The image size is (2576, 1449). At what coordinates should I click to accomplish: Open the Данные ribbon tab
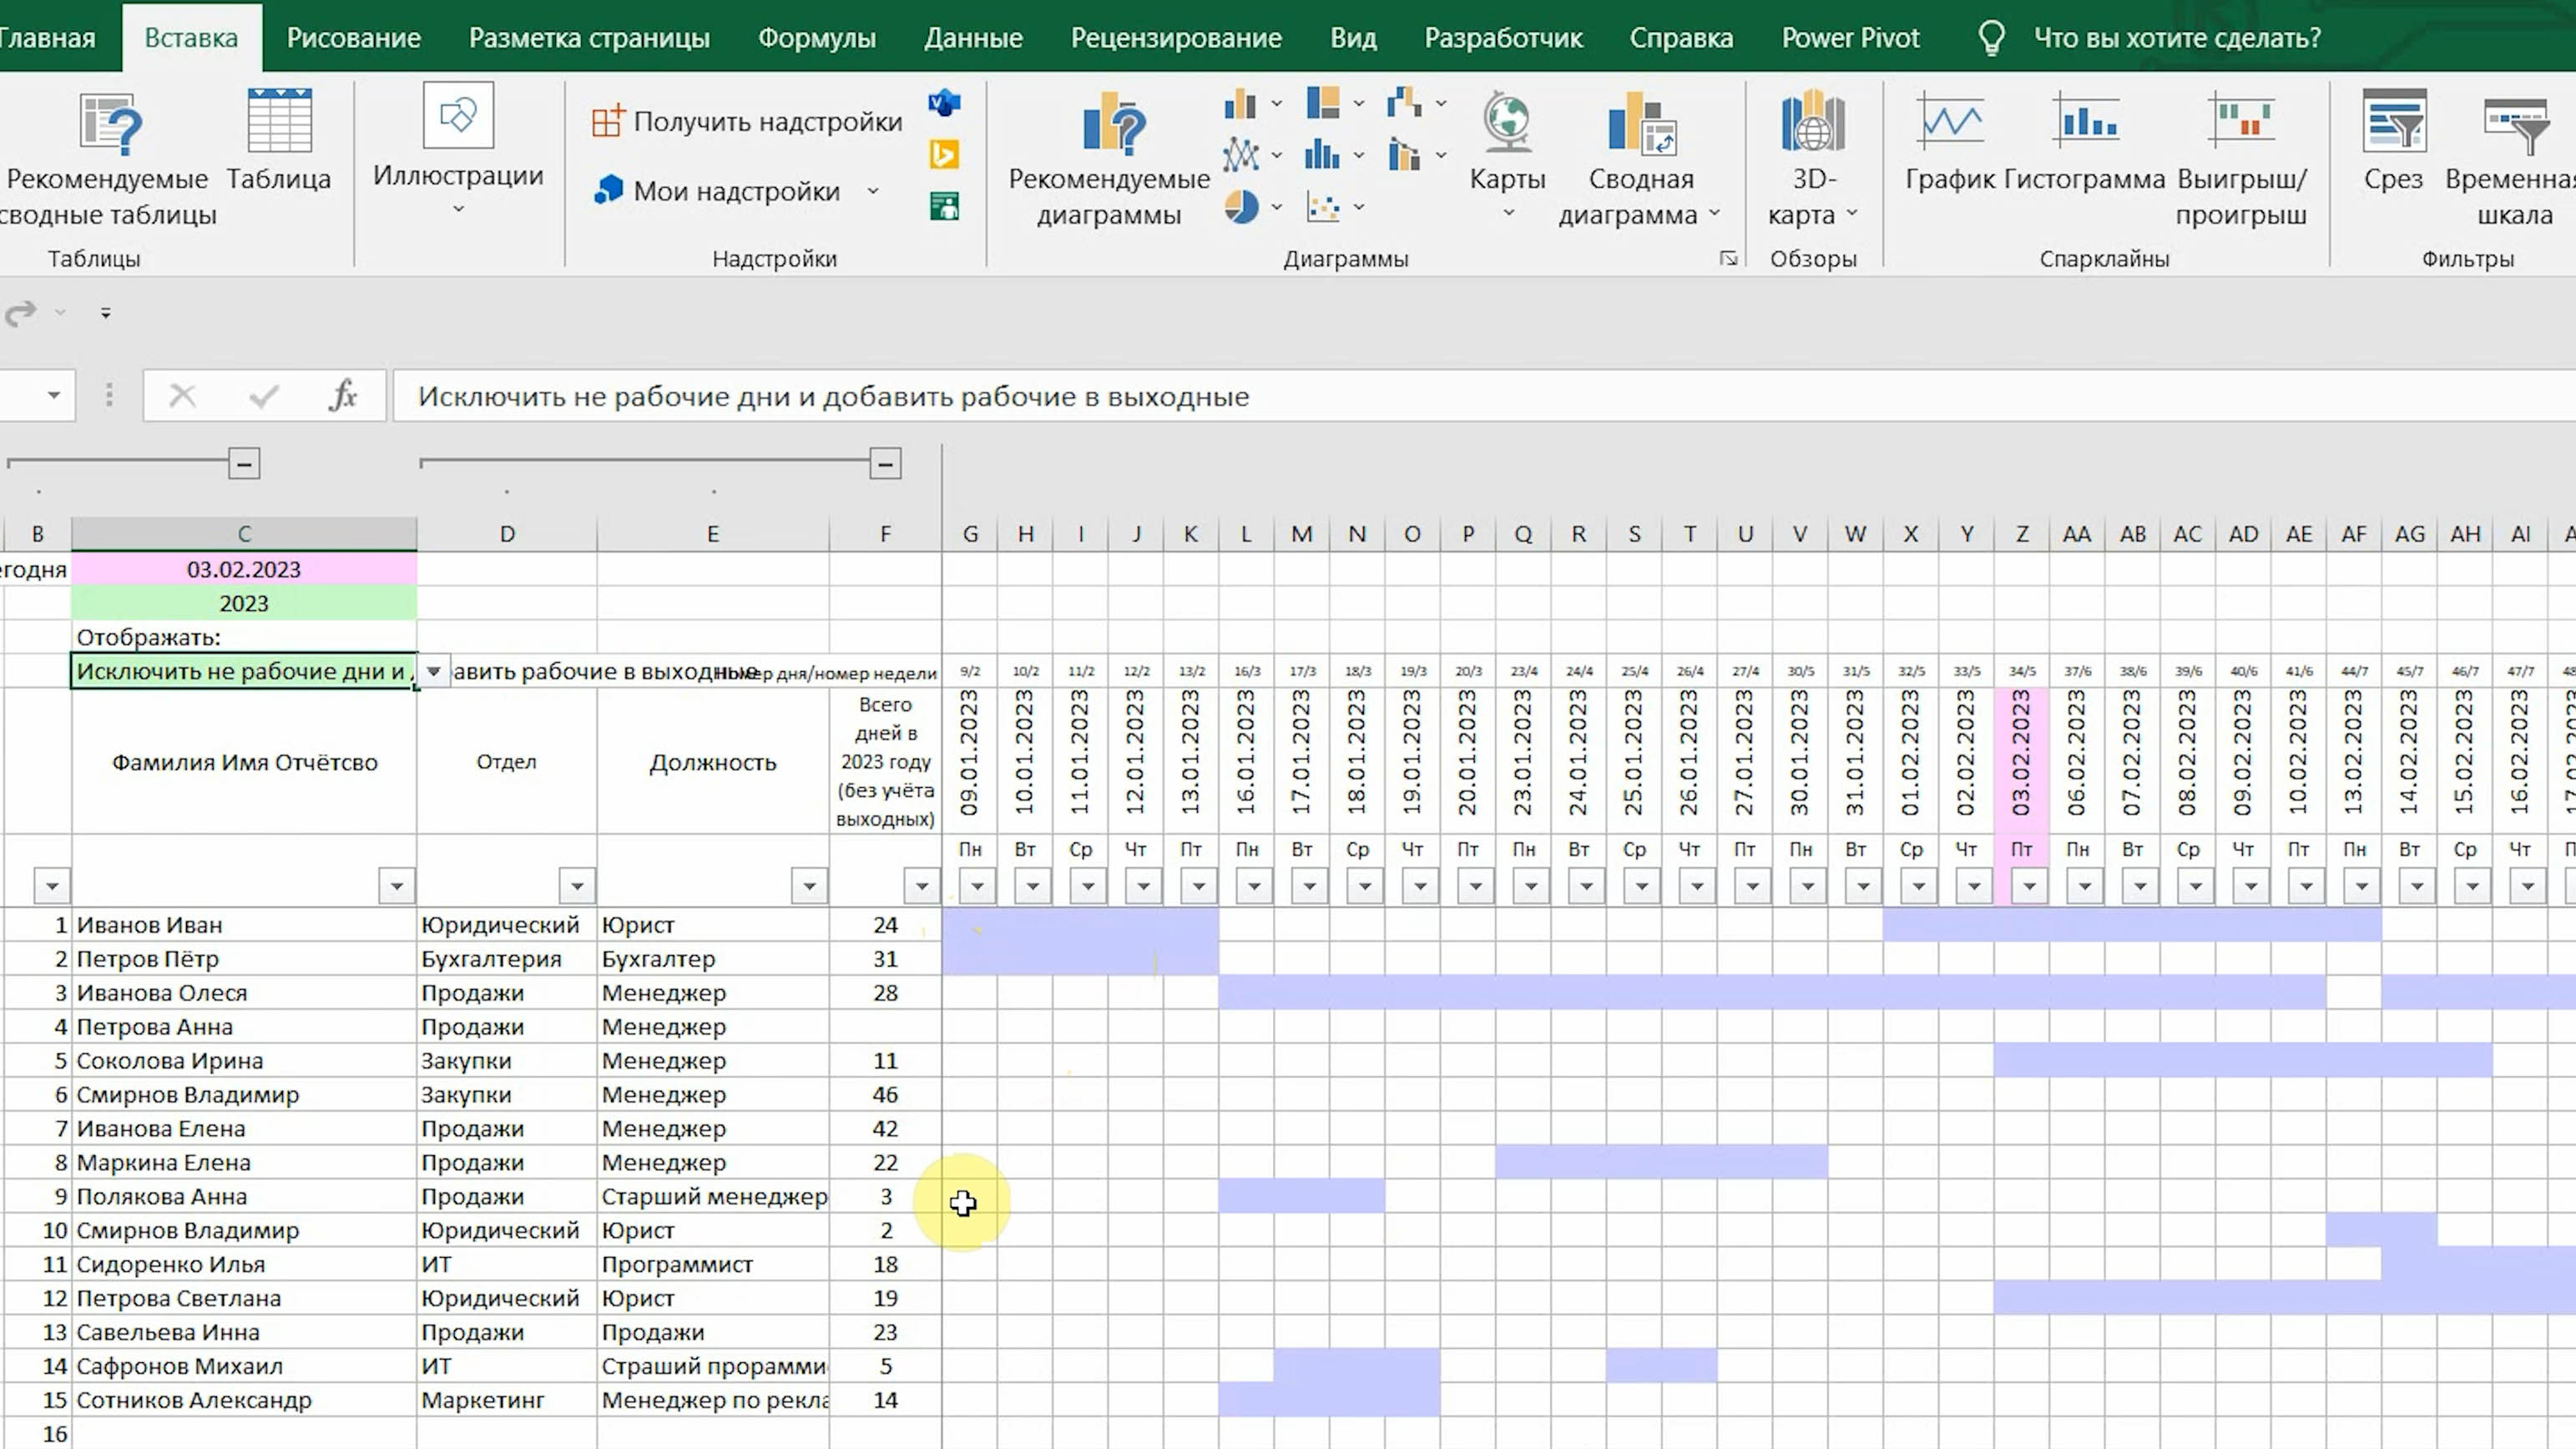[972, 38]
